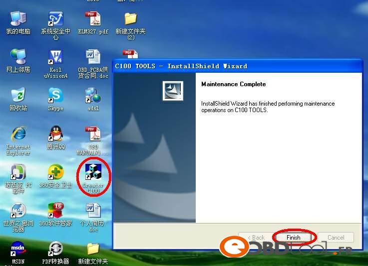Screen dimensions: 368x266
Task: Click the adsl connection shortcut
Action: 93,95
